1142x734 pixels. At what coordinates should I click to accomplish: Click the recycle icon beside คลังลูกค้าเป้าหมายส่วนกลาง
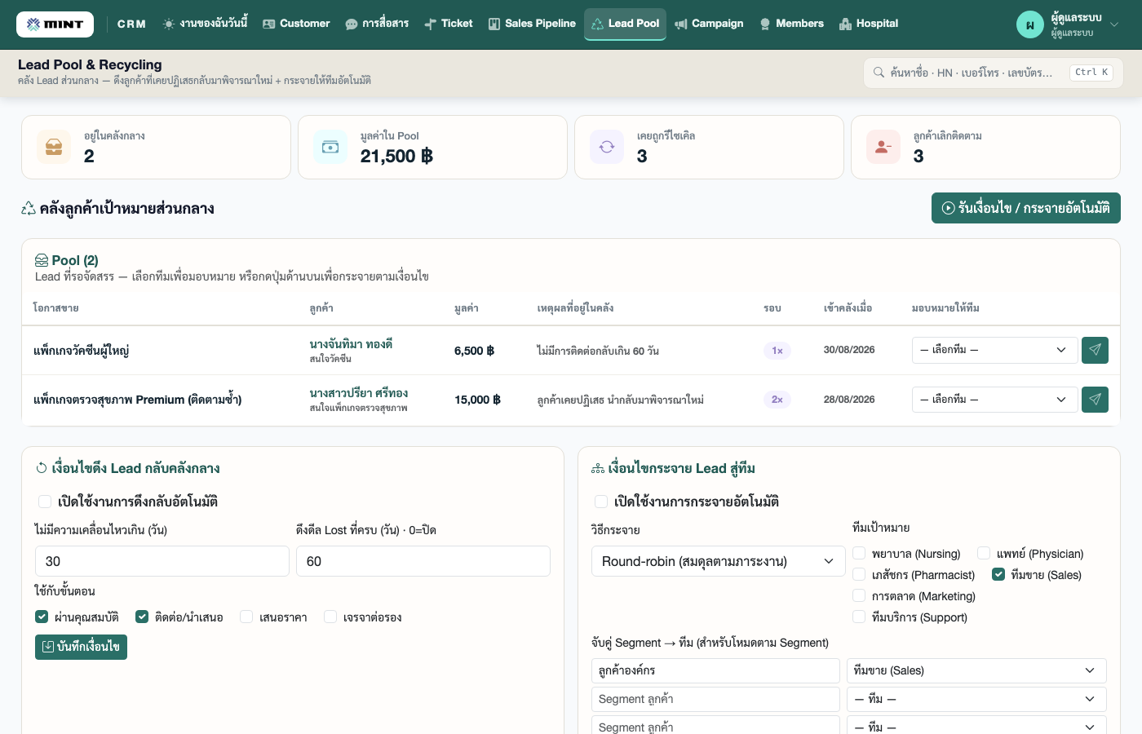(29, 209)
